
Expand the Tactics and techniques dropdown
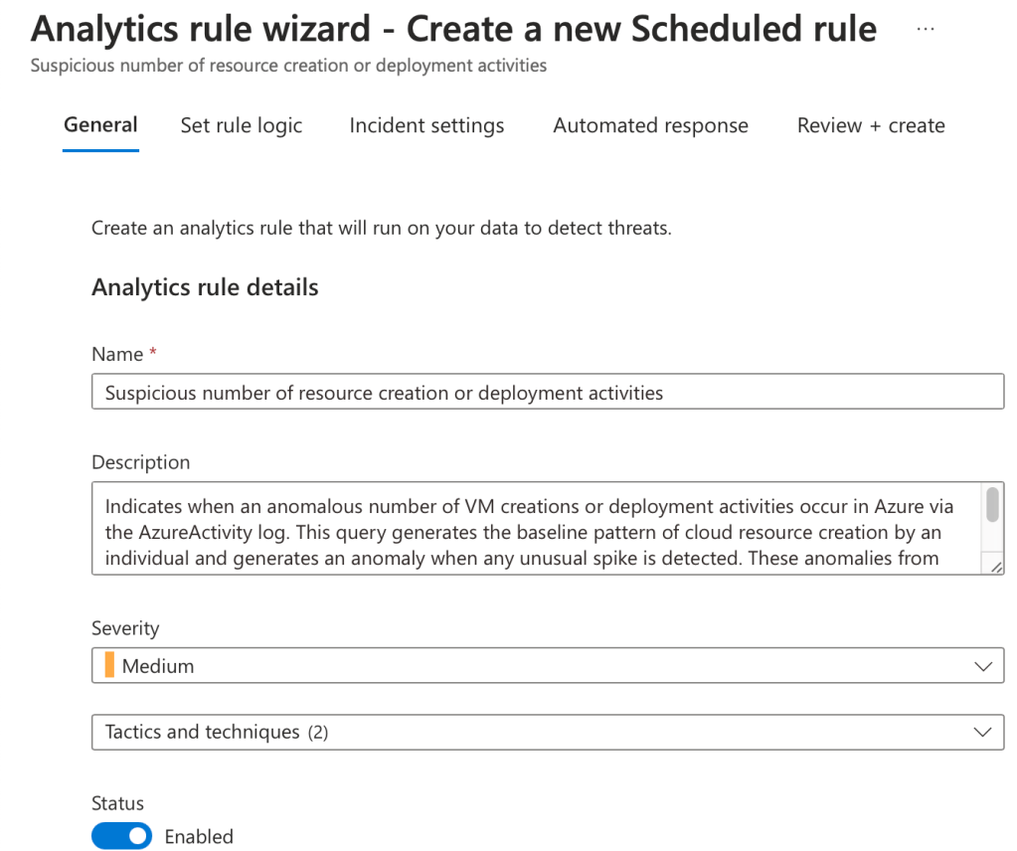547,733
